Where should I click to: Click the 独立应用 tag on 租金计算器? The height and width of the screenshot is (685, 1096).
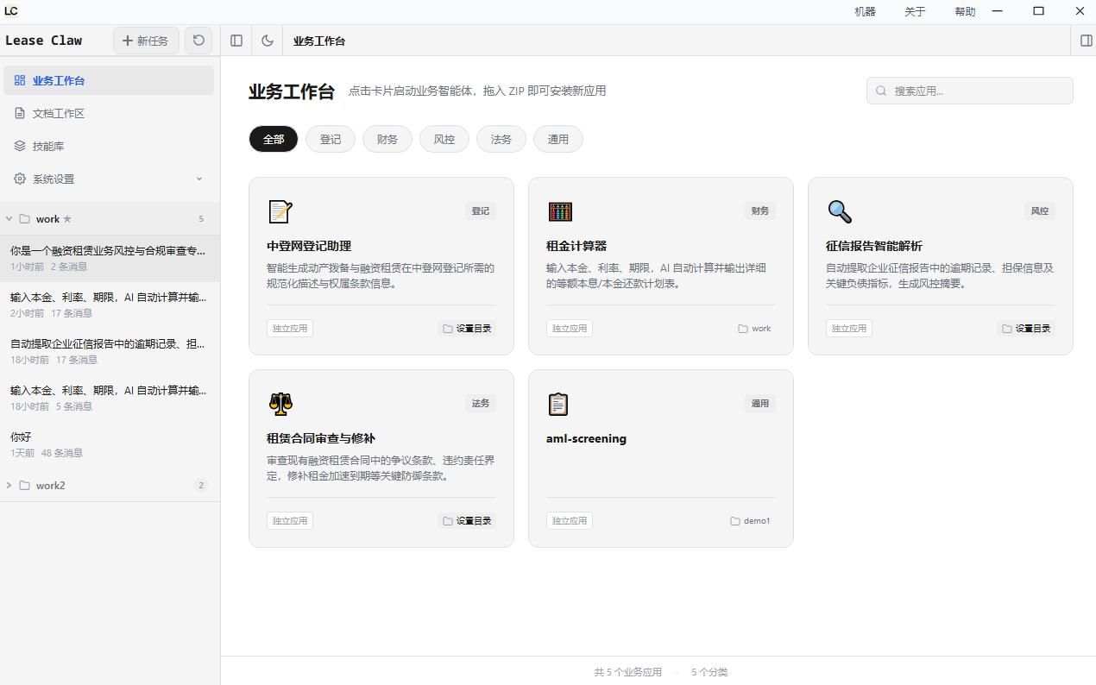[x=570, y=329]
